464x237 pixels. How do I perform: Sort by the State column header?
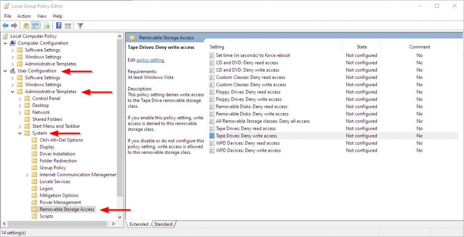(362, 47)
